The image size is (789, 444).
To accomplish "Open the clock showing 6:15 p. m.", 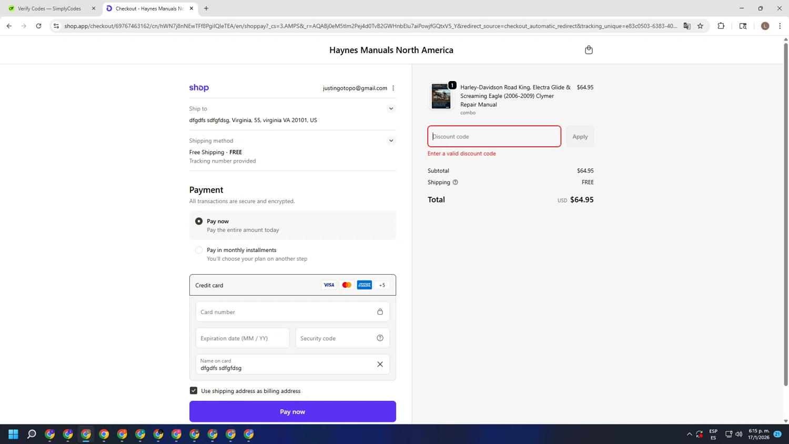I will point(758,434).
